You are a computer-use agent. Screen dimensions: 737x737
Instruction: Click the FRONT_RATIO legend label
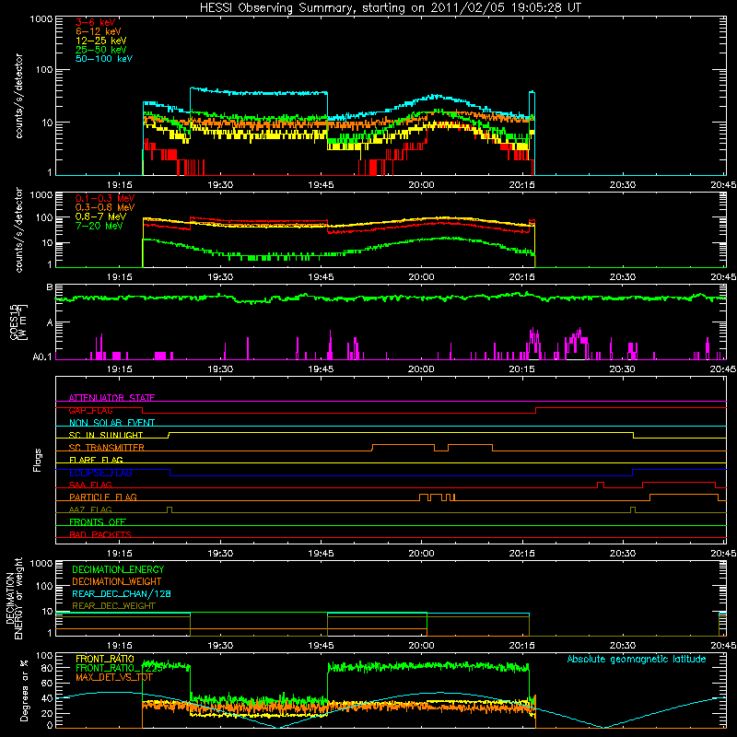(105, 659)
